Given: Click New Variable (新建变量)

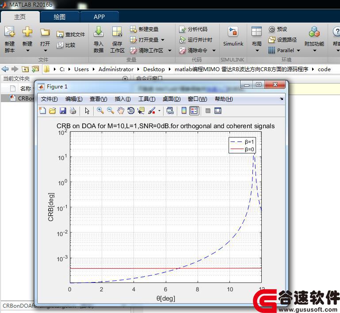Looking at the screenshot, I should pos(144,29).
